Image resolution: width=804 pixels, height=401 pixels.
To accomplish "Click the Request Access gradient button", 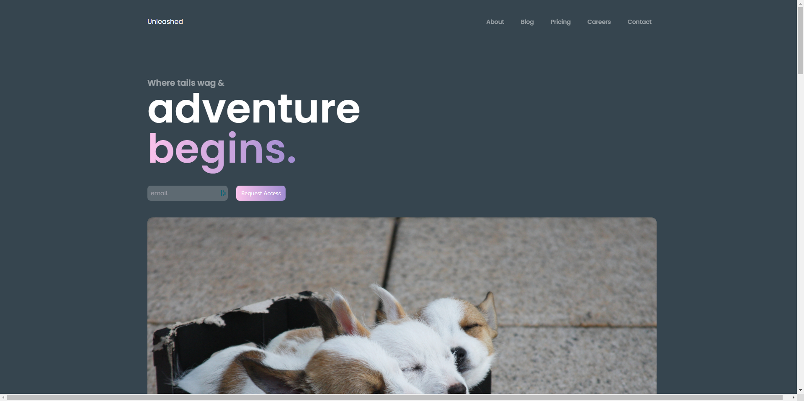I will coord(261,193).
